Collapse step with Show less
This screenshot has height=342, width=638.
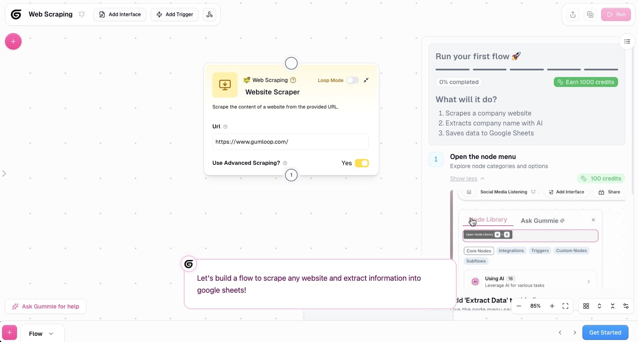tap(467, 178)
